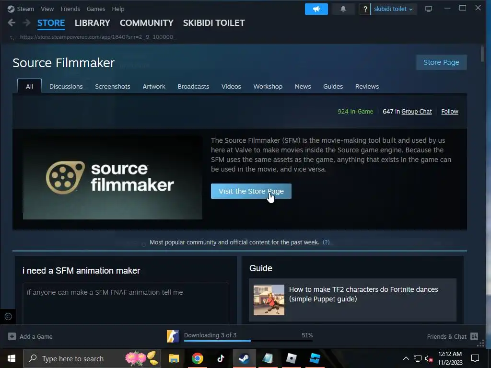Open the Friends & Chat icon
The image size is (491, 368).
click(x=474, y=336)
